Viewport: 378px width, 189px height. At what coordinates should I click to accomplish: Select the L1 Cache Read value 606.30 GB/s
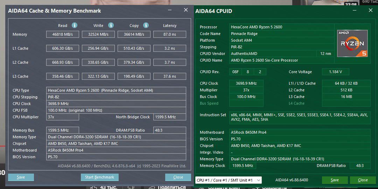pyautogui.click(x=62, y=48)
